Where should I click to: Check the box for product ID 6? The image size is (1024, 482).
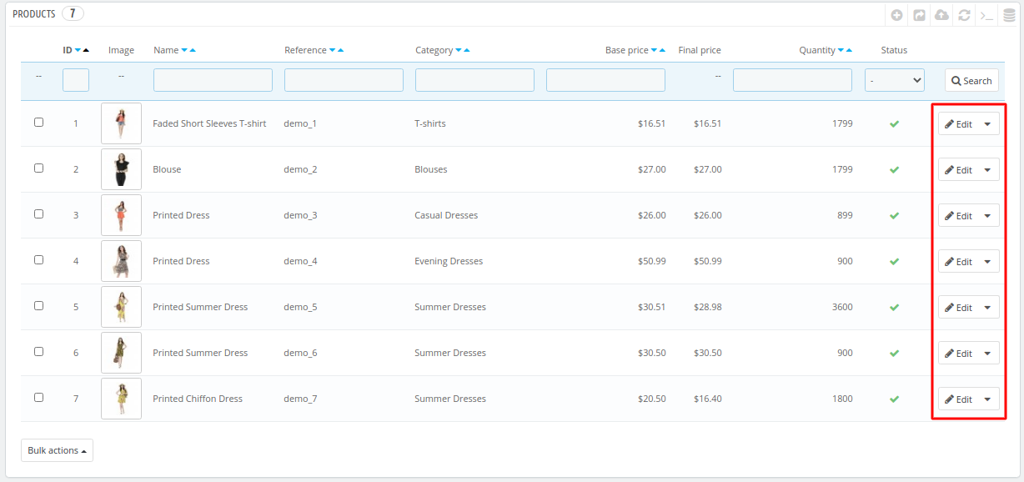click(x=38, y=351)
